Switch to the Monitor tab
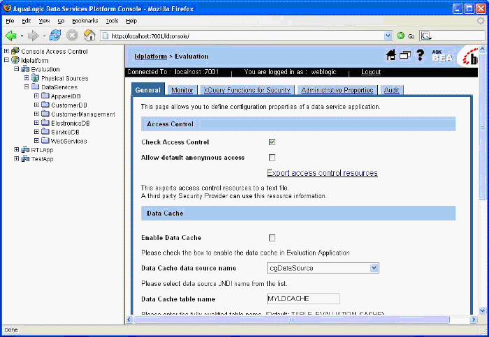 (182, 90)
